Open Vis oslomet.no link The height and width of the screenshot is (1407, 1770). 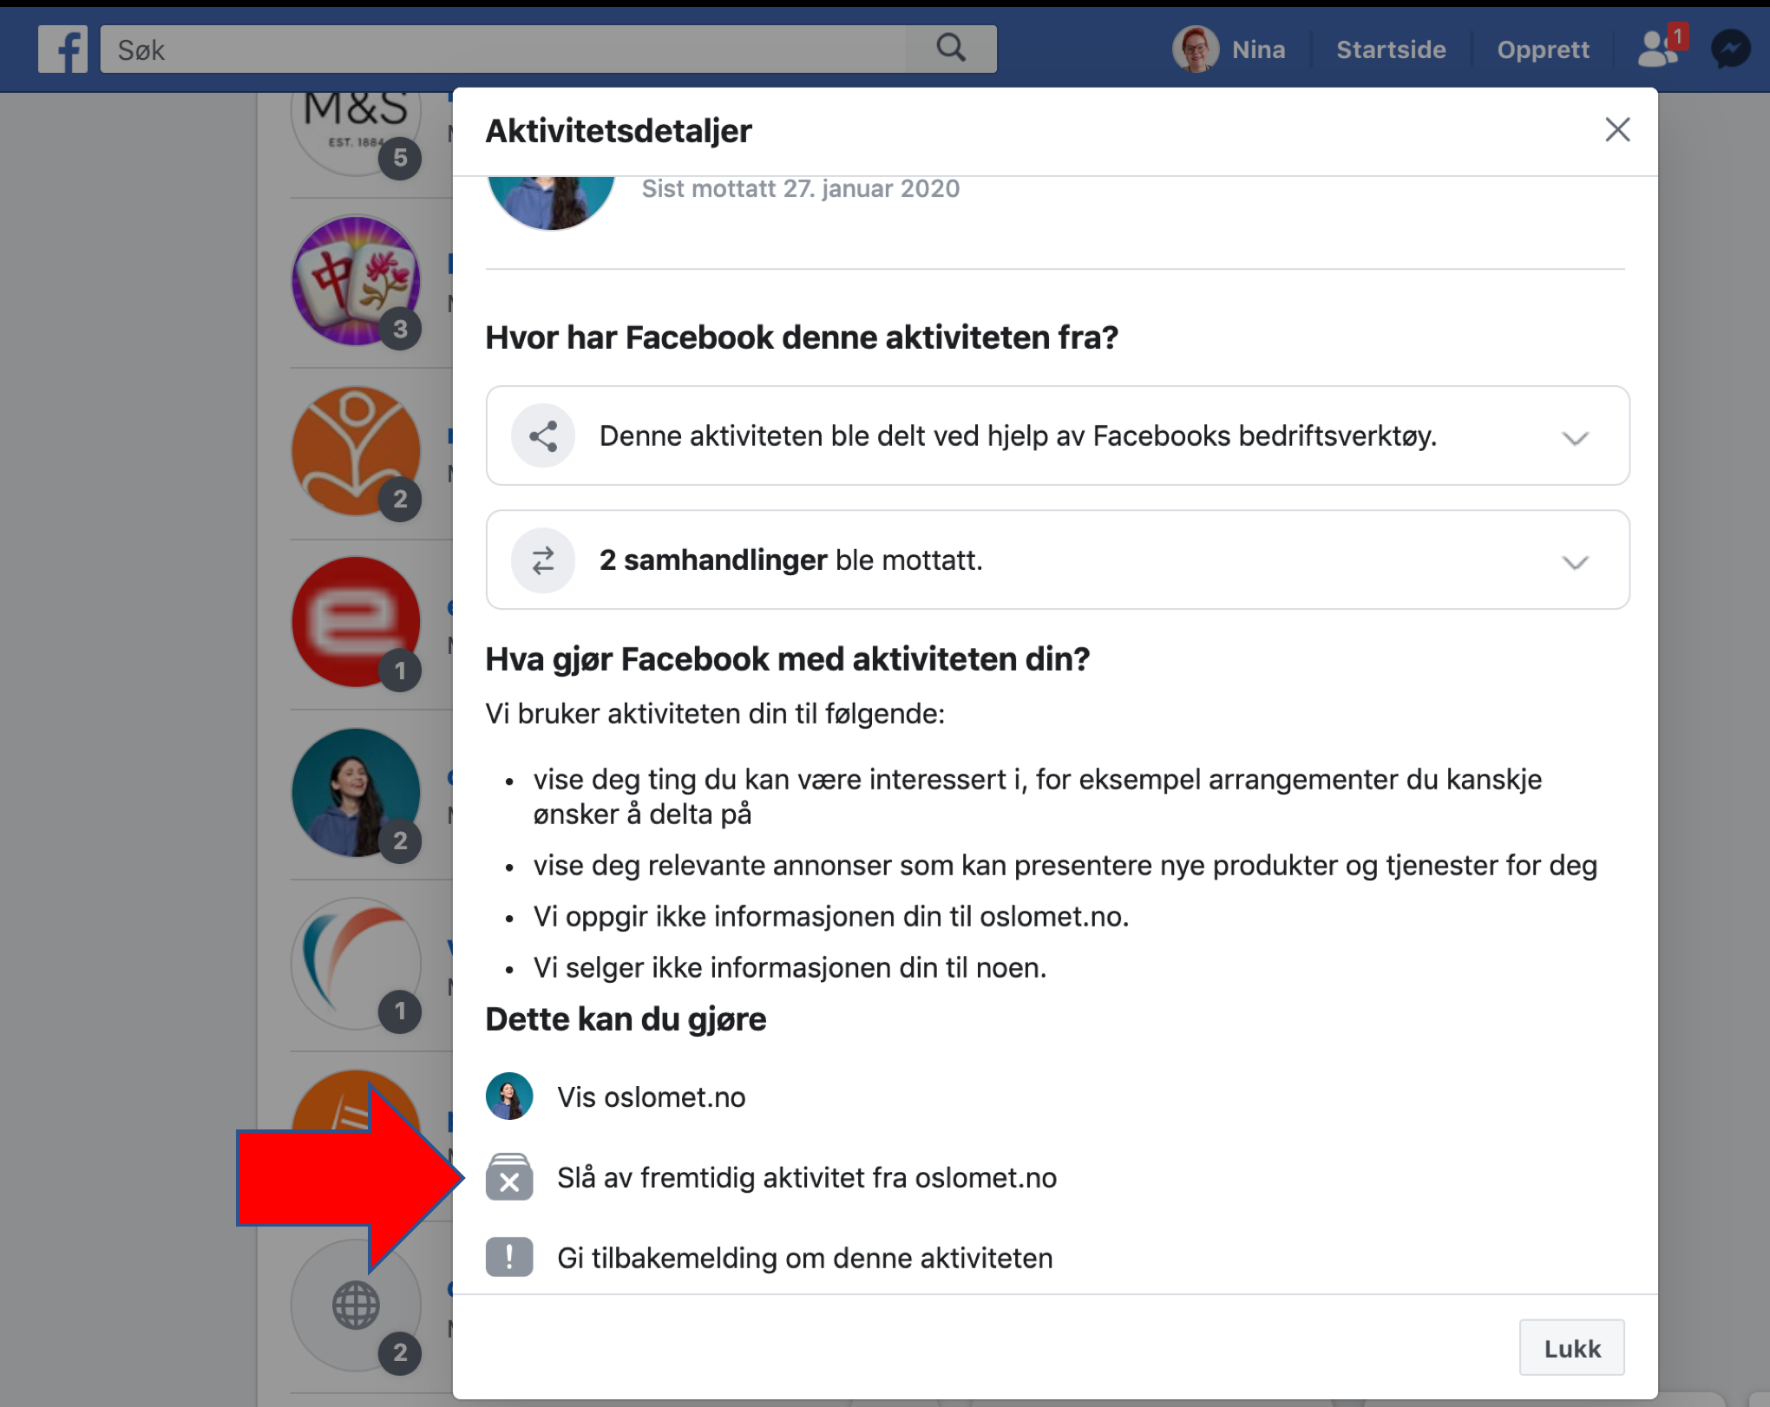[x=651, y=1097]
